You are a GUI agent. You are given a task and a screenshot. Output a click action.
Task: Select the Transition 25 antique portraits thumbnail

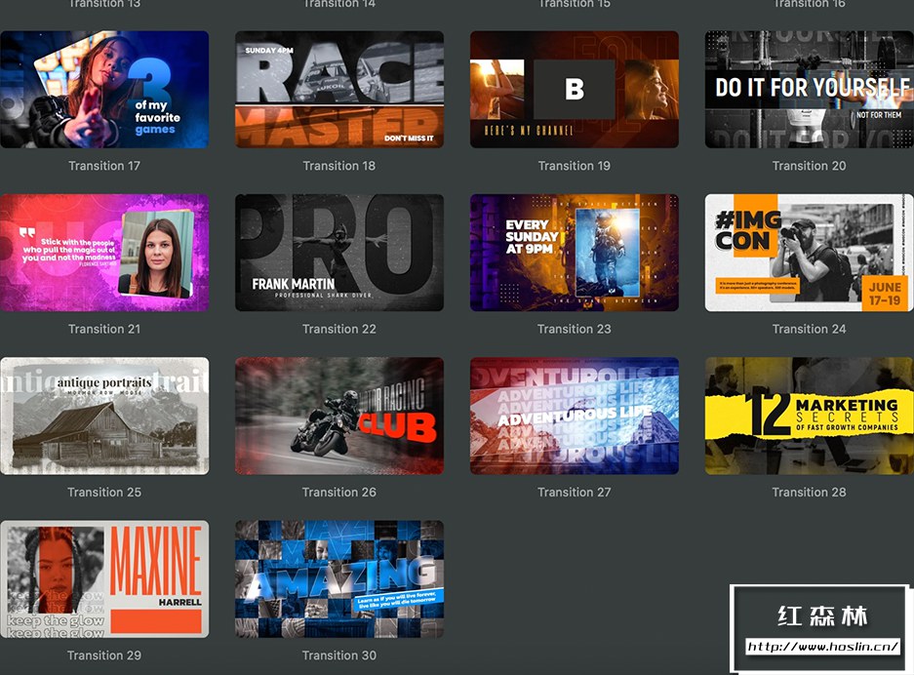coord(104,416)
